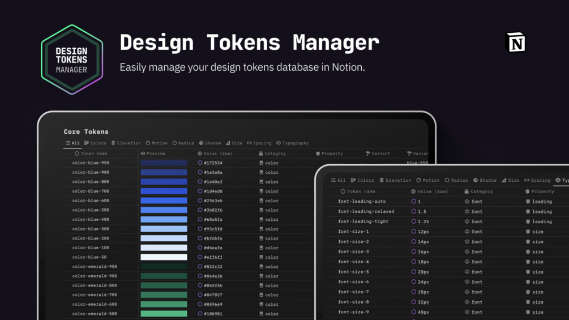Image resolution: width=569 pixels, height=320 pixels.
Task: Click category icon in color-blue-700 row
Action: 261,191
